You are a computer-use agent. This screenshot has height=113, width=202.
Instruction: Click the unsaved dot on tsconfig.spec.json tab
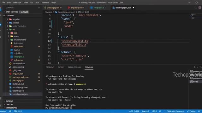coord(134,8)
